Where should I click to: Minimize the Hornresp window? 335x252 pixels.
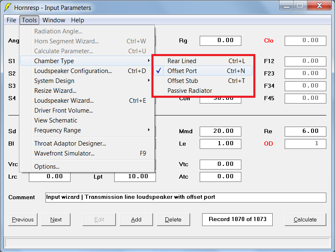point(286,6)
